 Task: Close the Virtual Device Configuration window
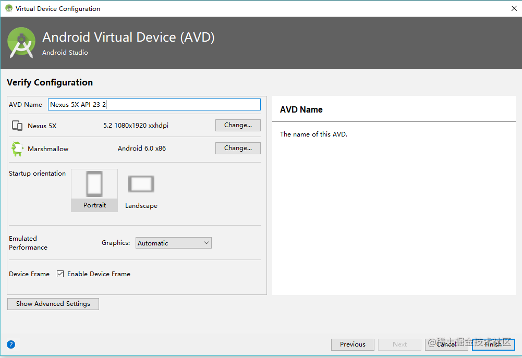click(514, 8)
